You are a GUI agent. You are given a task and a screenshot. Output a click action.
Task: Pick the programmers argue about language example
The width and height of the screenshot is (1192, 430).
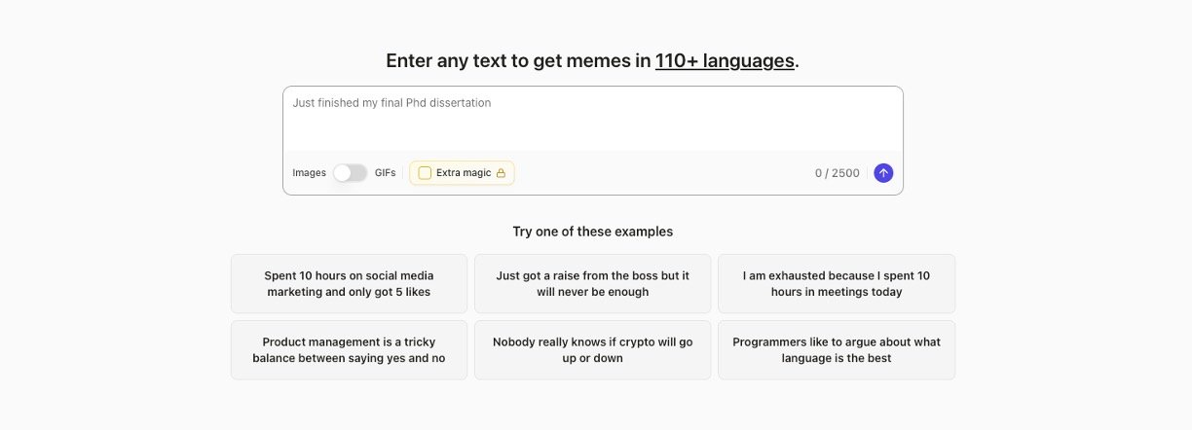click(836, 350)
